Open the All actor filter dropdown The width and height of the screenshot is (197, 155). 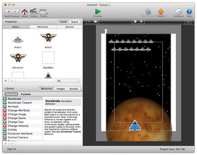[68, 81]
